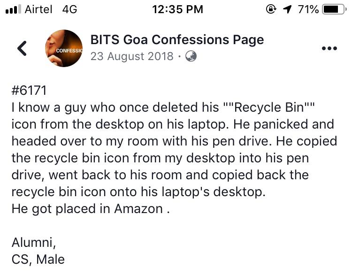Tap the cellular signal bars icon
The width and height of the screenshot is (352, 275).
(x=13, y=9)
